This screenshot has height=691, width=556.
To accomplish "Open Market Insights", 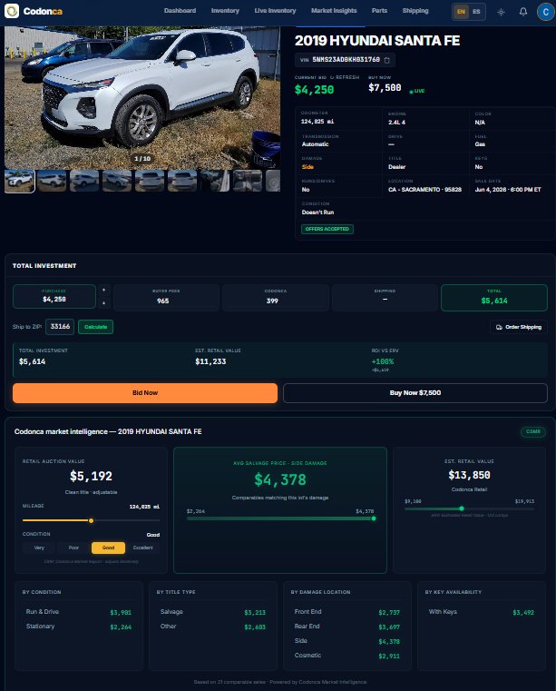I will coord(334,11).
